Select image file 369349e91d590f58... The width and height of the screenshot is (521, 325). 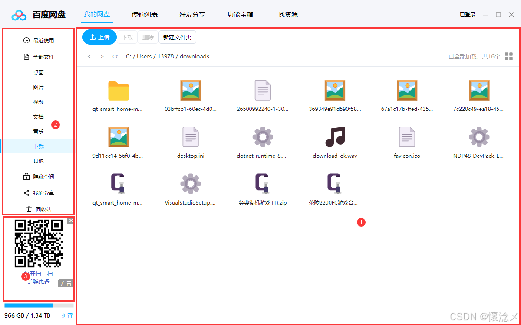click(x=335, y=91)
